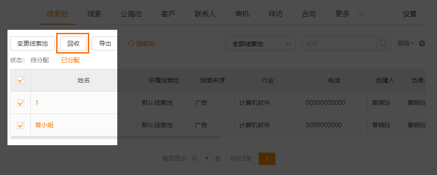
Task: Expand the 高级 advanced filter
Action: 405,43
